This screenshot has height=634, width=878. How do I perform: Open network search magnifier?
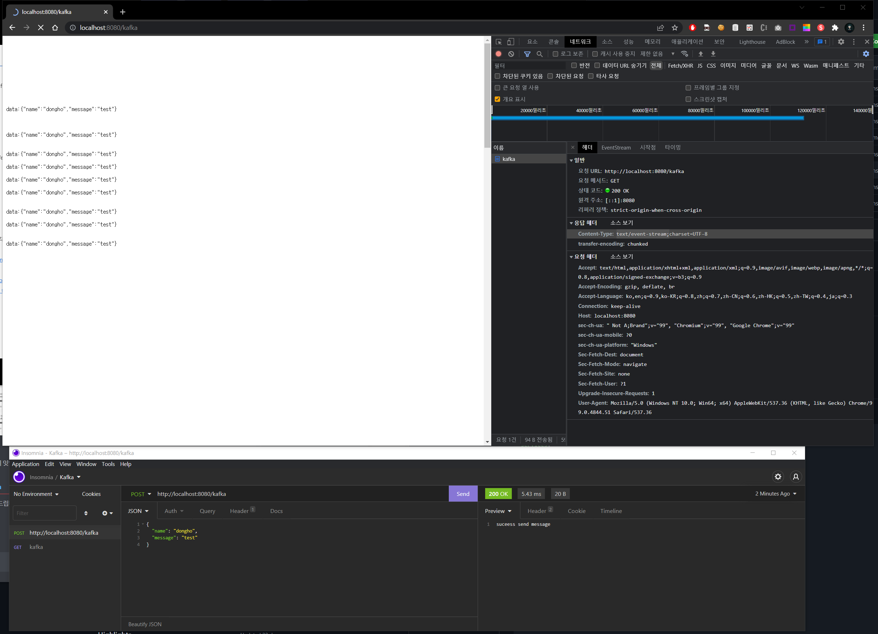tap(540, 54)
